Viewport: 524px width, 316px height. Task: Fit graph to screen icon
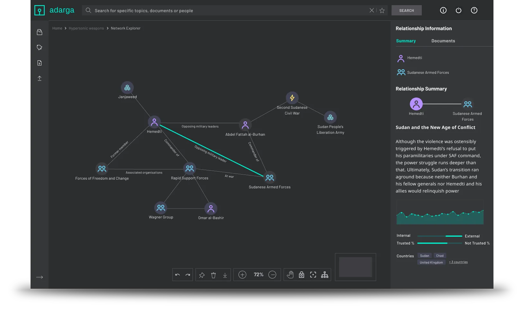pyautogui.click(x=313, y=275)
